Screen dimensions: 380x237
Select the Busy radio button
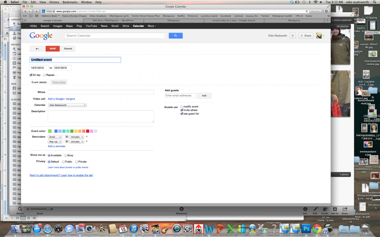click(66, 156)
